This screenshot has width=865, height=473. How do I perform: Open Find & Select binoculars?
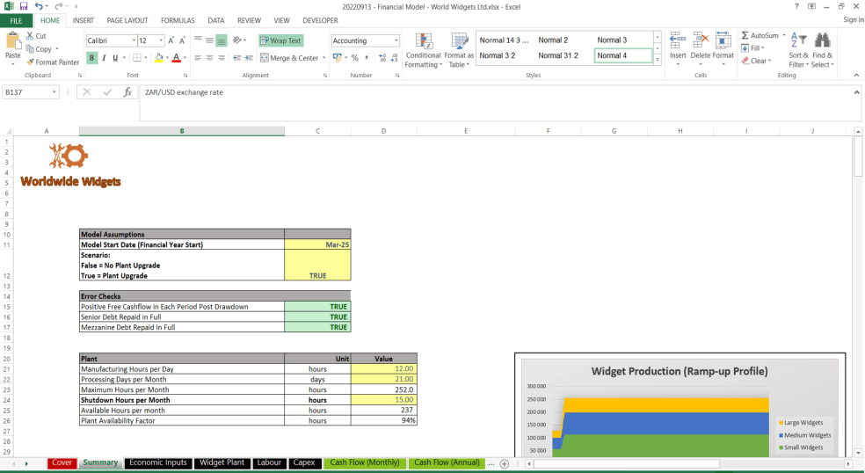(x=822, y=50)
